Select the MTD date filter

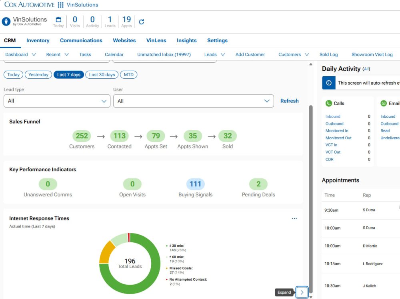click(x=128, y=75)
